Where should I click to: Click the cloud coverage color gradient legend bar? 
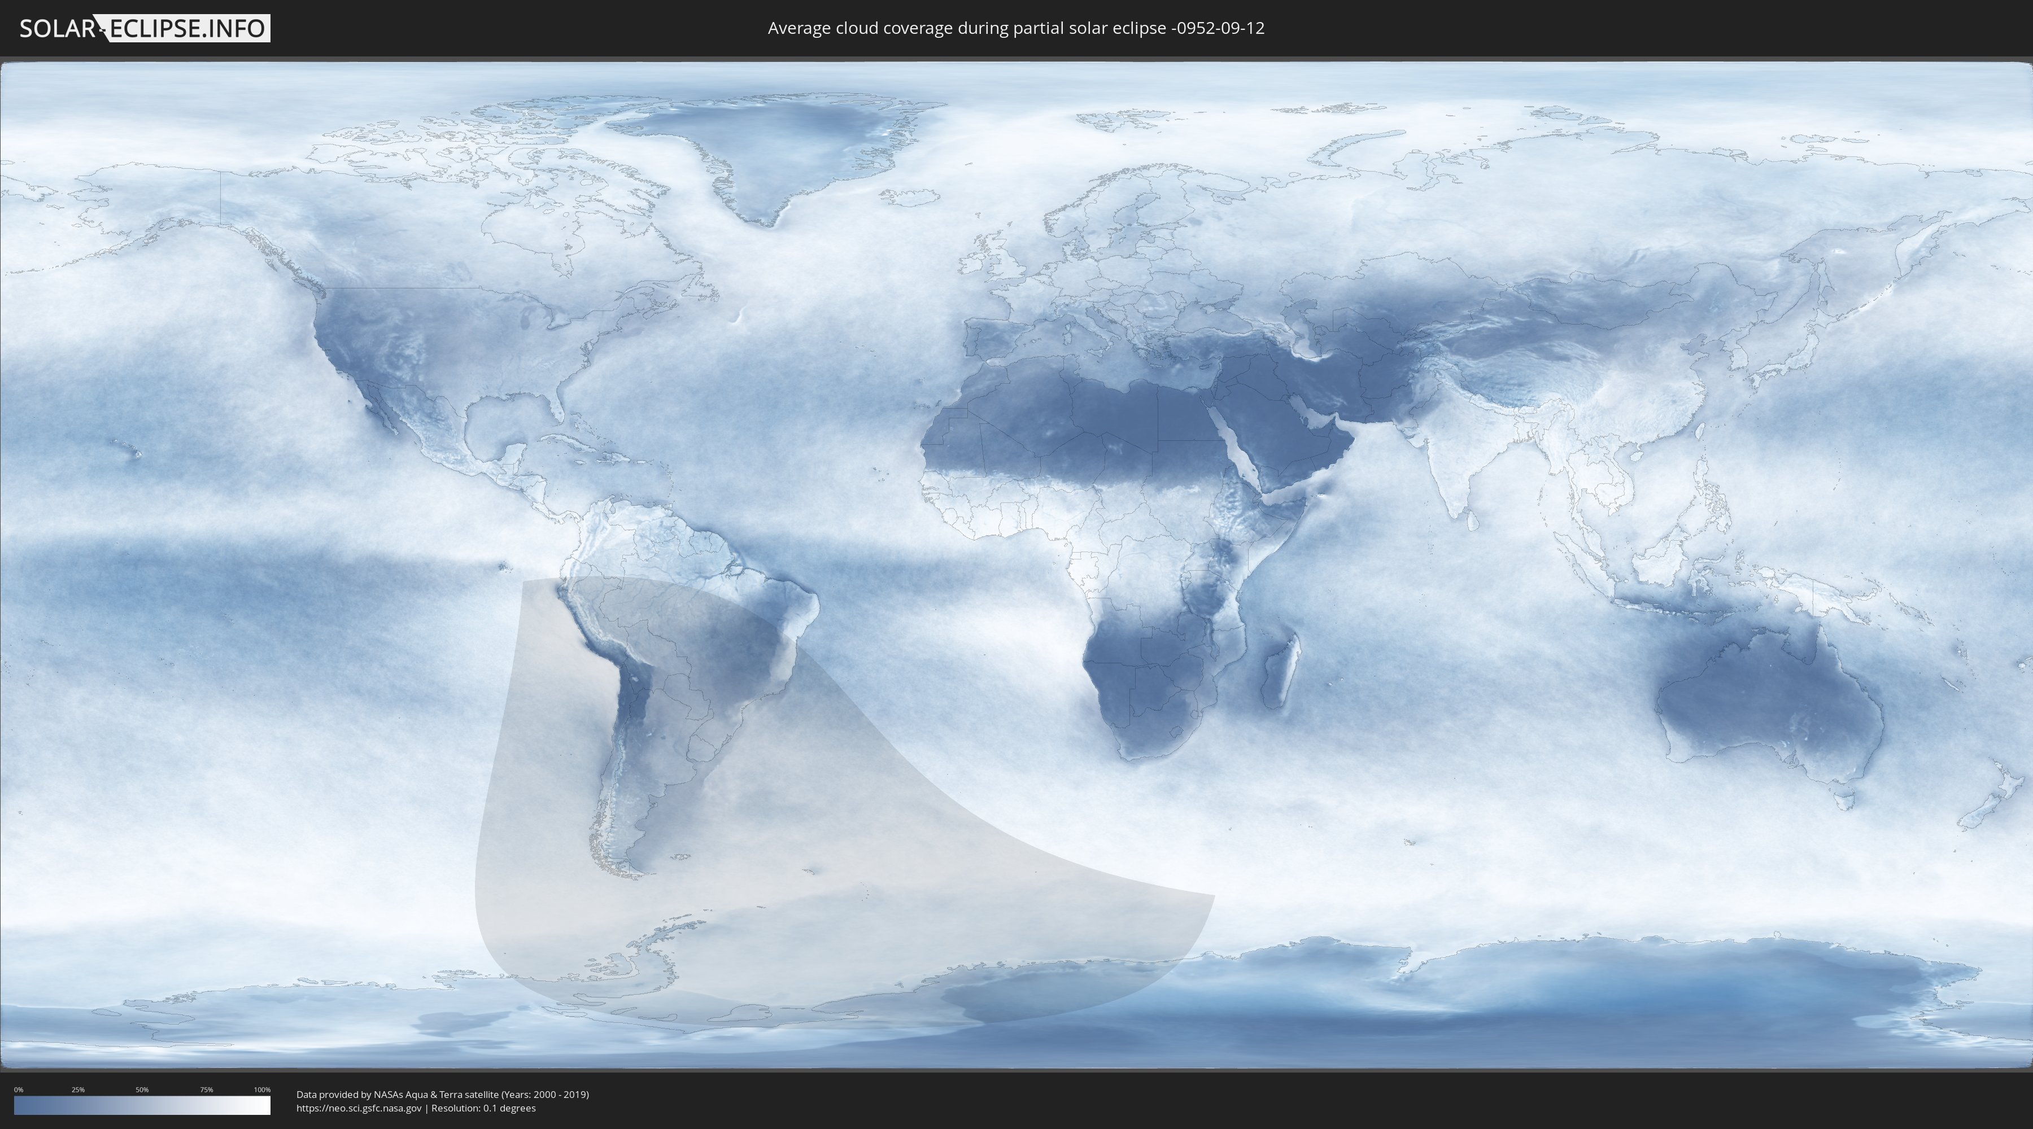tap(142, 1105)
